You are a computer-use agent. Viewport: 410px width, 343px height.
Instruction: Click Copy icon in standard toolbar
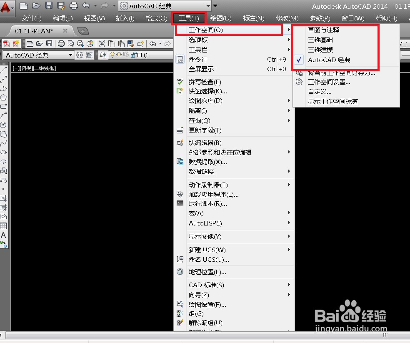tap(112, 44)
